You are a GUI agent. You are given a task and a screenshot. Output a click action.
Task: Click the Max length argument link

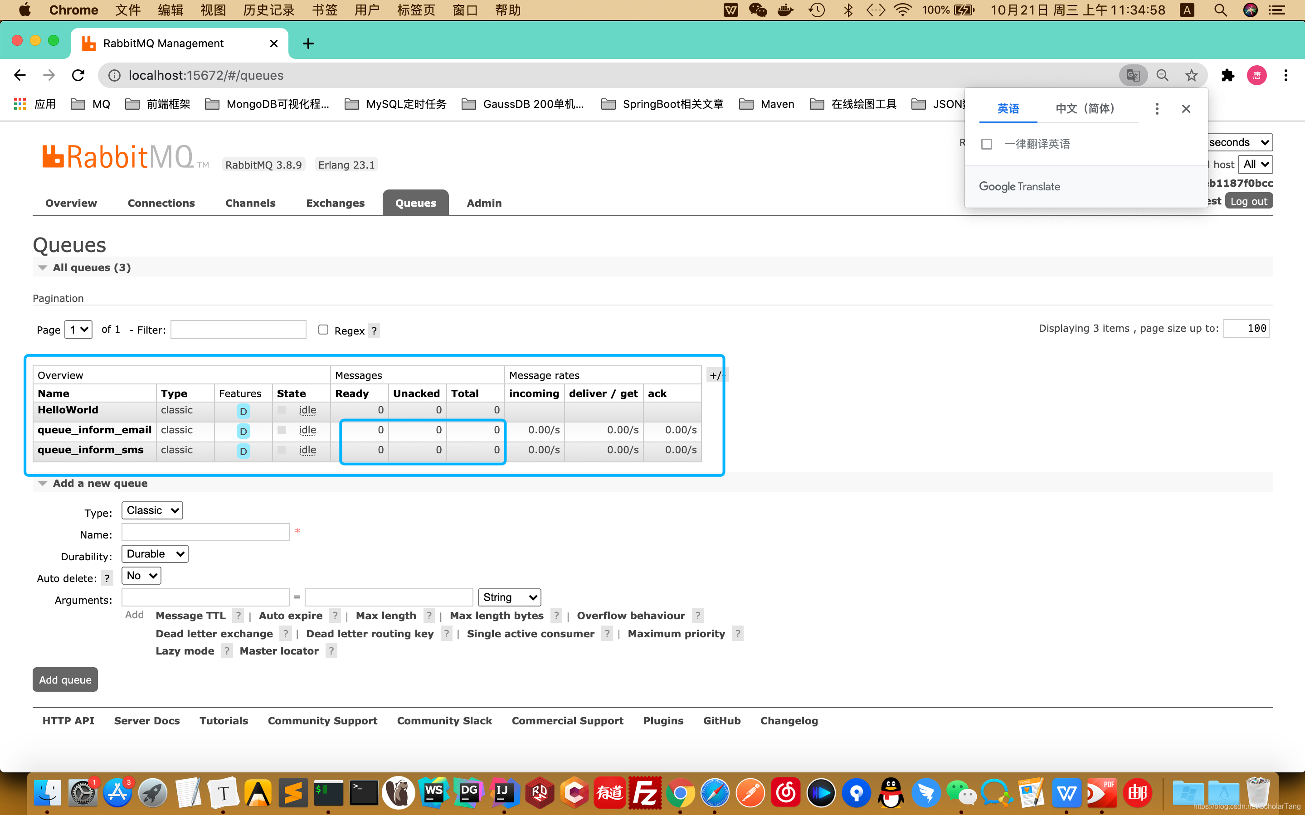click(x=386, y=616)
